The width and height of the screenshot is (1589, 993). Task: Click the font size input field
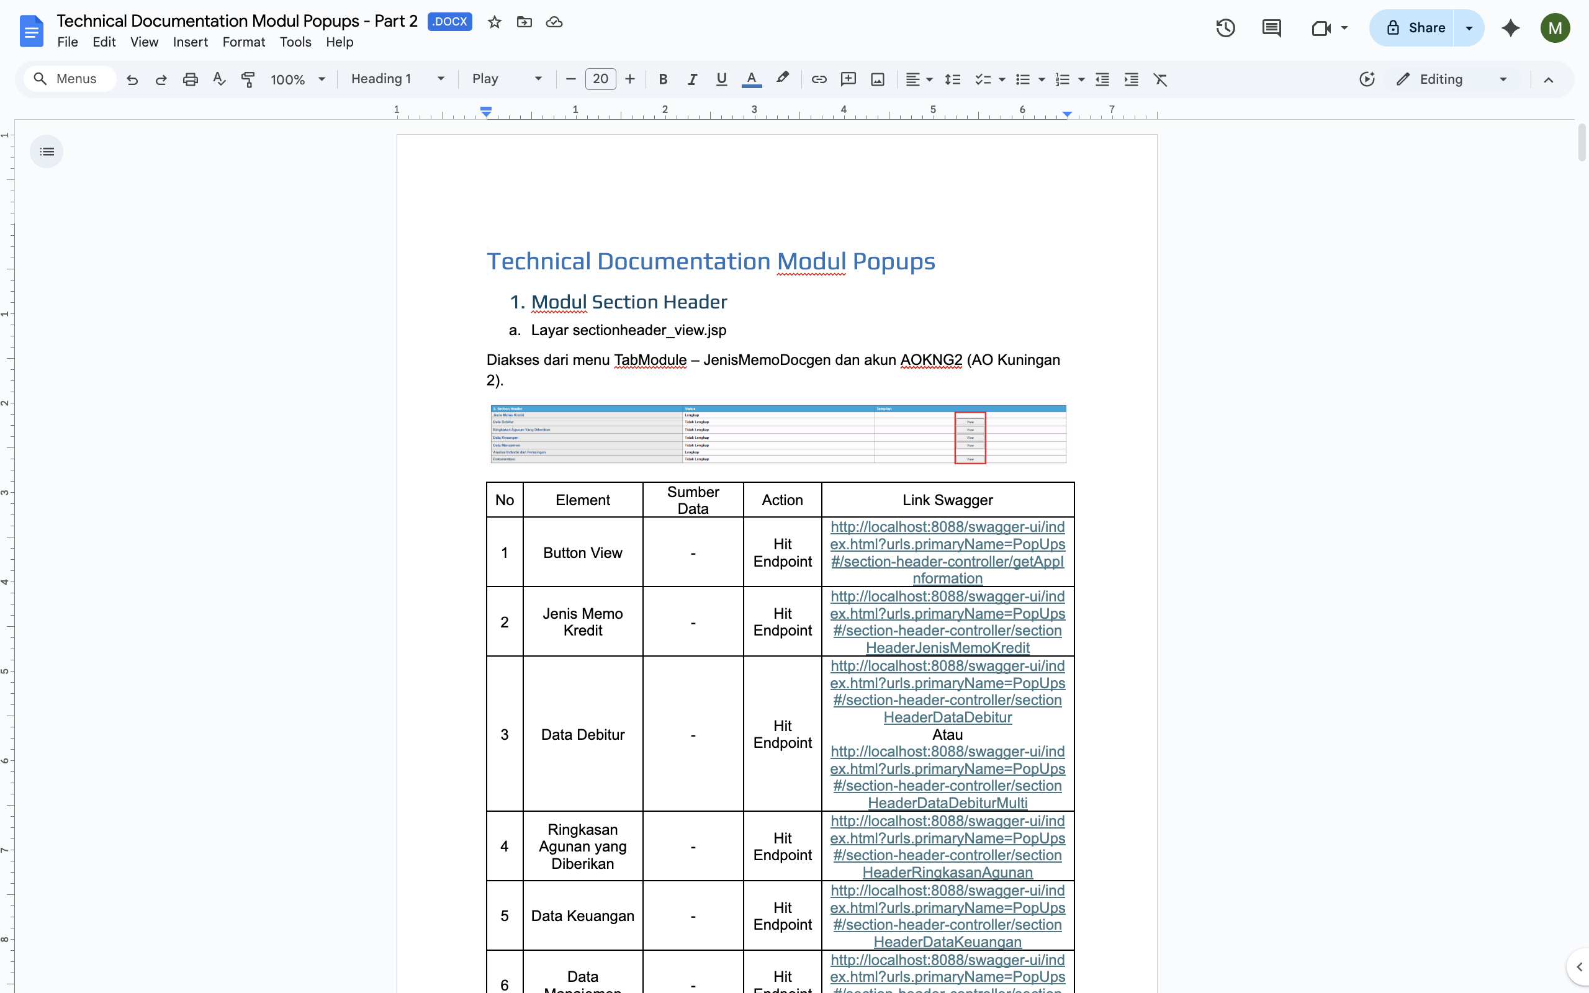click(600, 79)
